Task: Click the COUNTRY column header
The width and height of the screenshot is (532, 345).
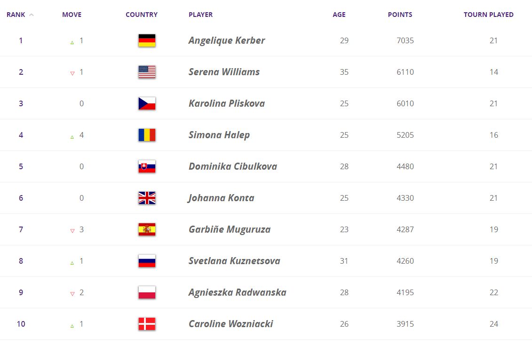Action: (x=142, y=15)
